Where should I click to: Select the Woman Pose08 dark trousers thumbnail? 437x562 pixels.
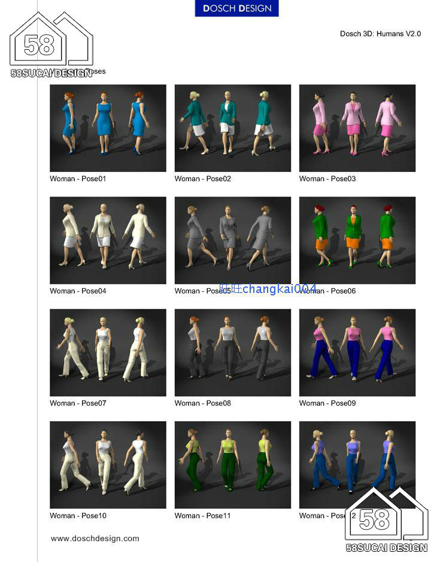point(232,352)
